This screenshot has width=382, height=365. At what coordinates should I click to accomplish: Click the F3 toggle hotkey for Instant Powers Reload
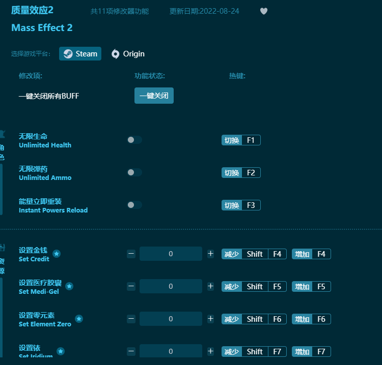241,205
